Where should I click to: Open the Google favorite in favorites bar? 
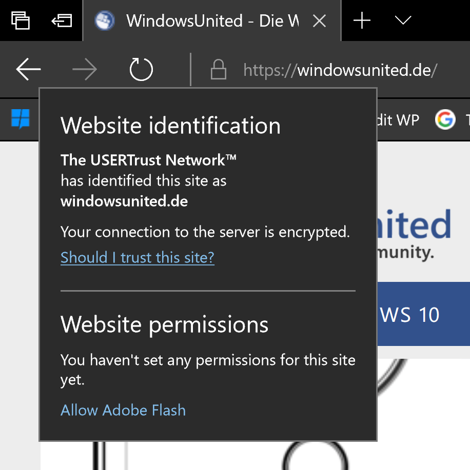tap(445, 119)
